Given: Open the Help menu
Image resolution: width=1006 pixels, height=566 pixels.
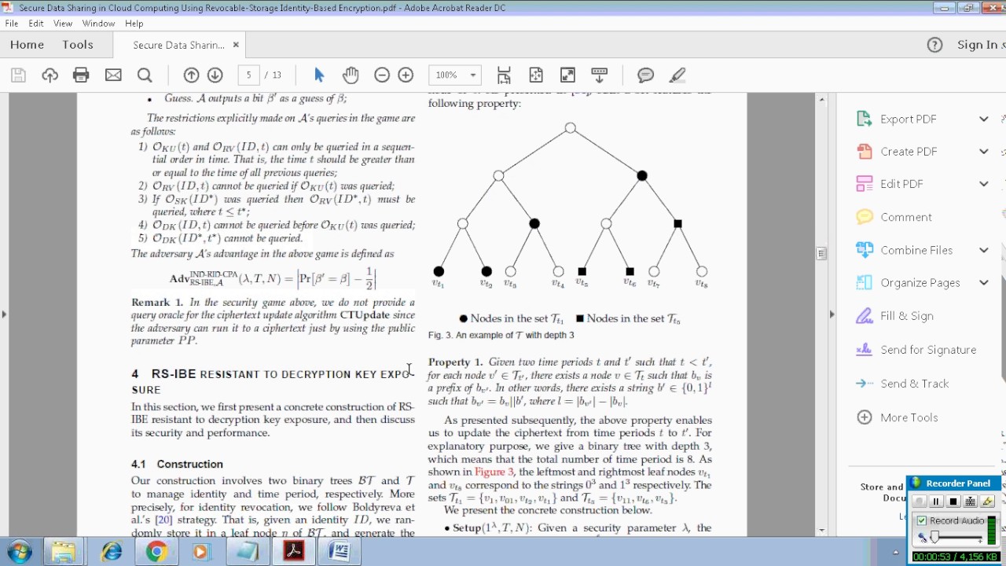Looking at the screenshot, I should pyautogui.click(x=134, y=24).
